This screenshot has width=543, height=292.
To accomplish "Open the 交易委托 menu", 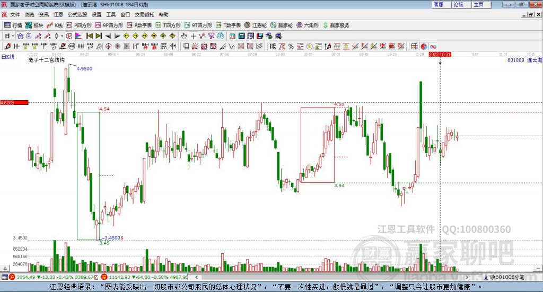I will click(x=144, y=14).
